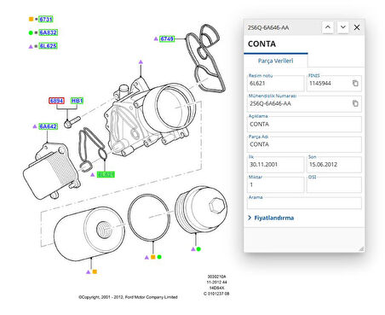Select the HB1 bolt label

pyautogui.click(x=77, y=101)
